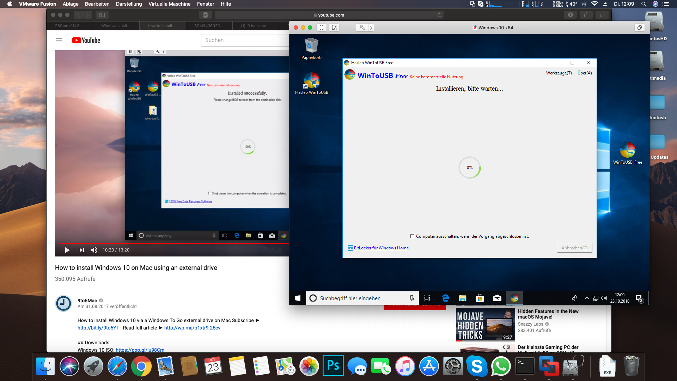Enable shutdown when process completes checkbox
This screenshot has height=381, width=677.
(x=412, y=236)
